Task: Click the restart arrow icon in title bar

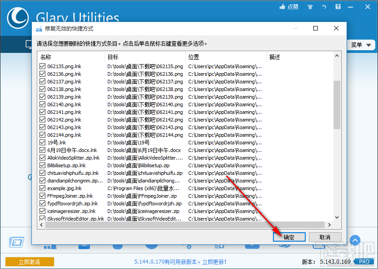Action: click(x=323, y=7)
